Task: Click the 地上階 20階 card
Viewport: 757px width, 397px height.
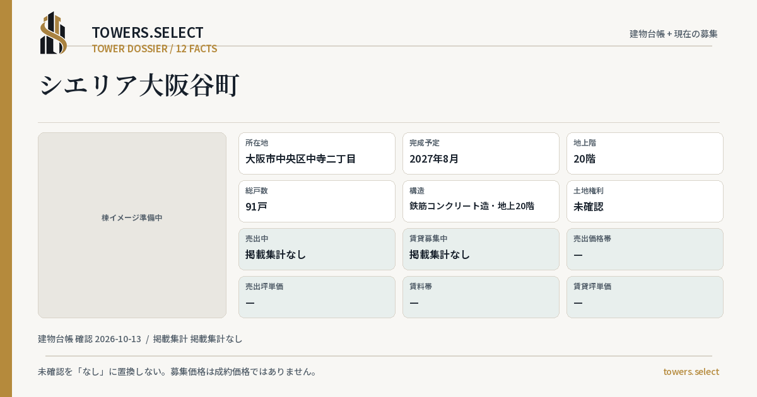Action: (645, 153)
